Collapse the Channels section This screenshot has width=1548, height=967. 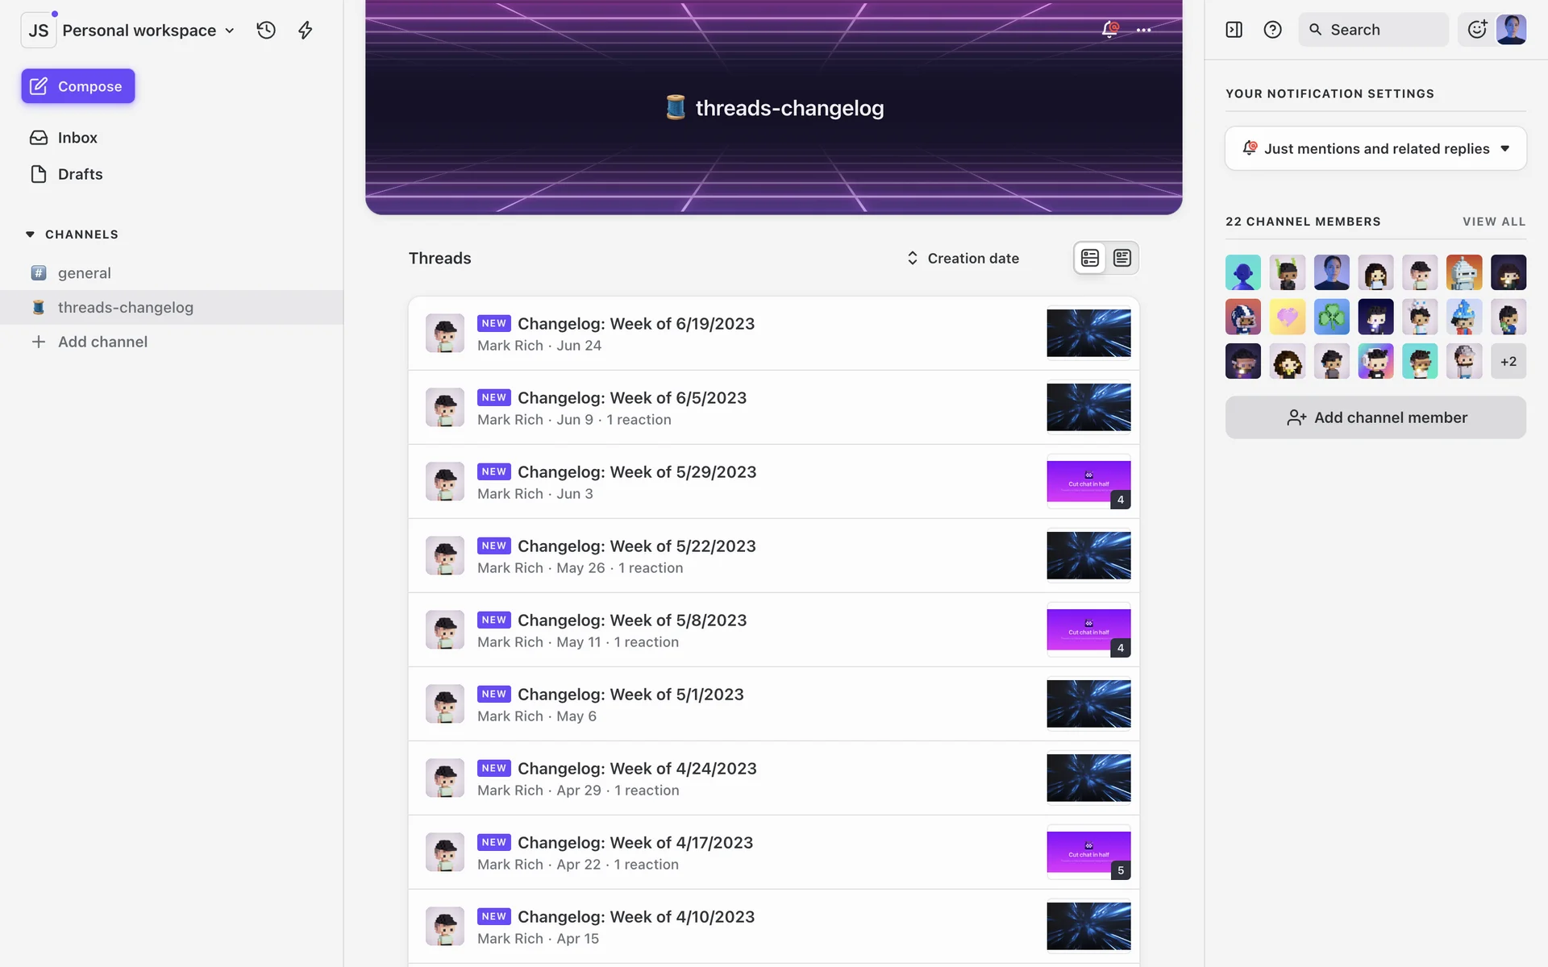(30, 234)
